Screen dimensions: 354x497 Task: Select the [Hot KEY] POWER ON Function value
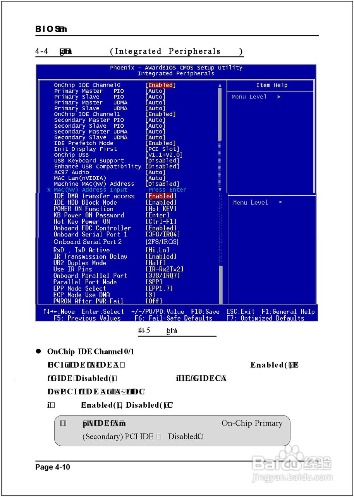click(x=161, y=209)
